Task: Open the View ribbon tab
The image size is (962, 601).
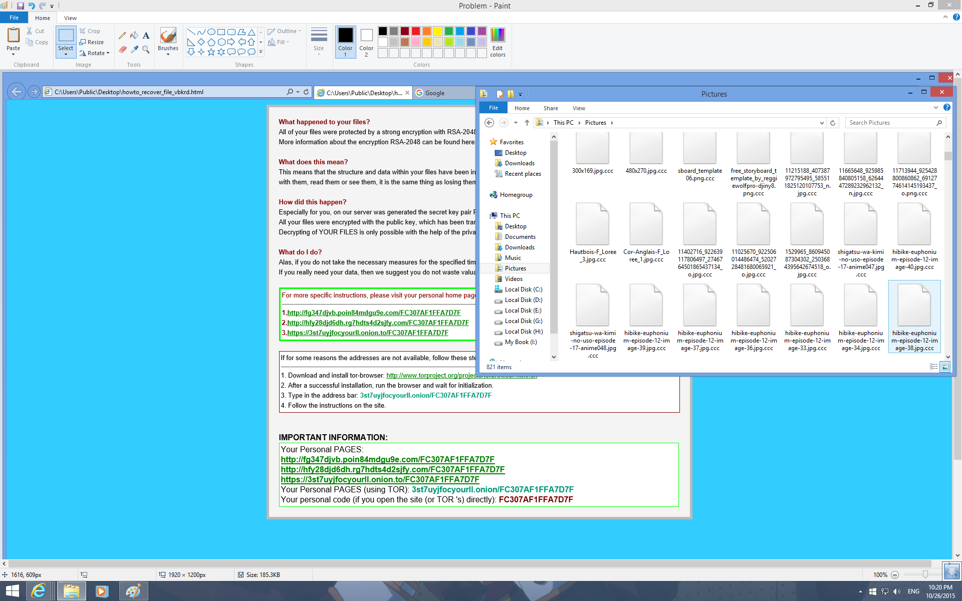Action: pyautogui.click(x=70, y=18)
